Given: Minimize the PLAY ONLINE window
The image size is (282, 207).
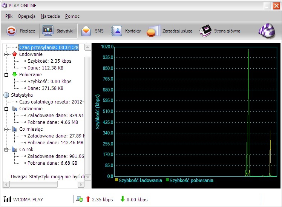Looking at the screenshot, I should coord(267,6).
